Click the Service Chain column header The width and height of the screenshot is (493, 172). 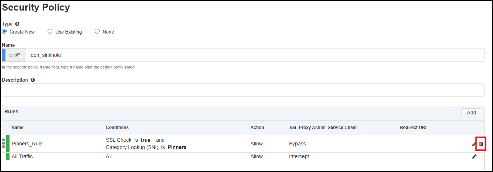342,128
